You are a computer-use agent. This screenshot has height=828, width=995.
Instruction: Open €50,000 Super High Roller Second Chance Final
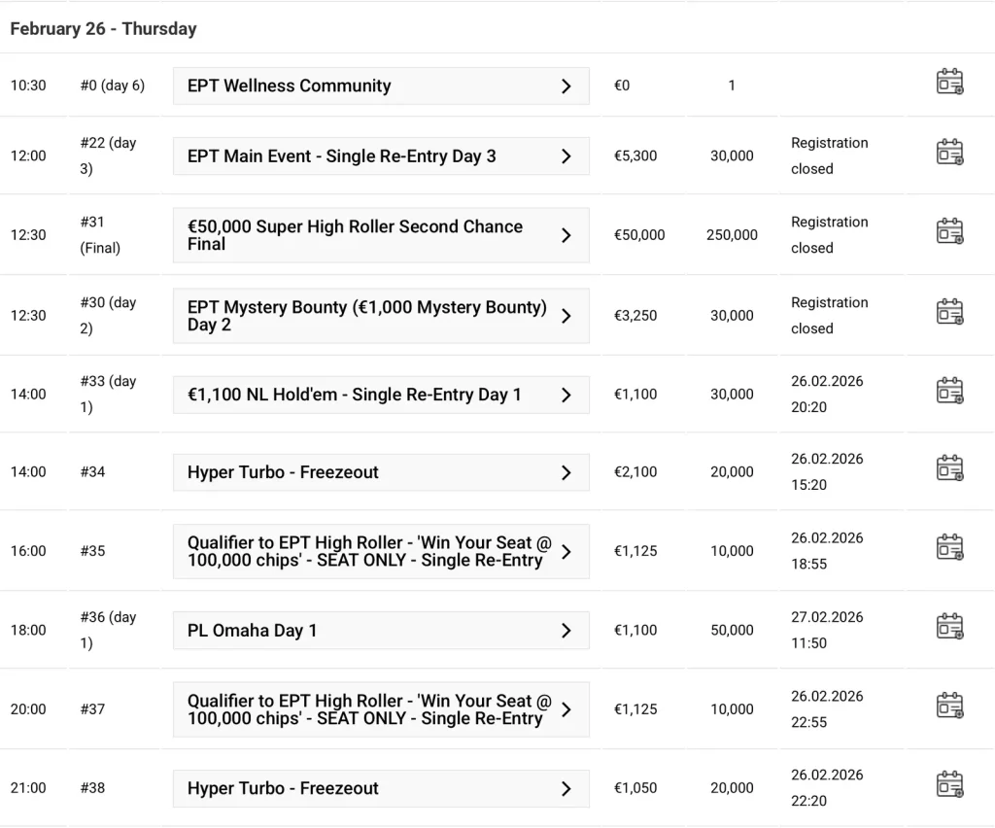(381, 235)
